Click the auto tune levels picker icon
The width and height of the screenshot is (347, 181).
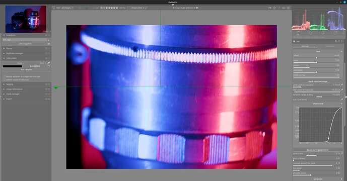pos(342,100)
